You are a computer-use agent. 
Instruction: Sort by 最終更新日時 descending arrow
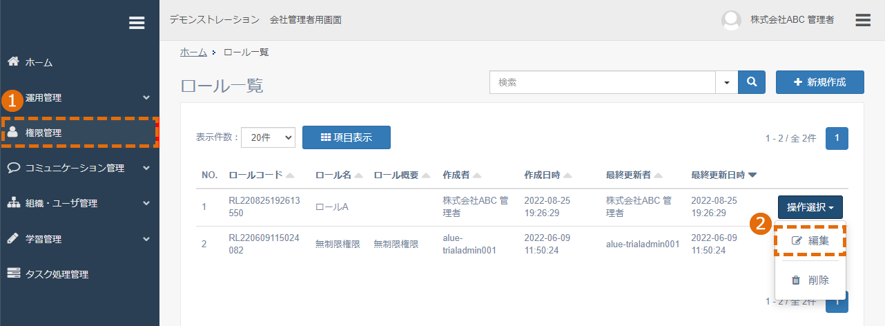click(752, 175)
